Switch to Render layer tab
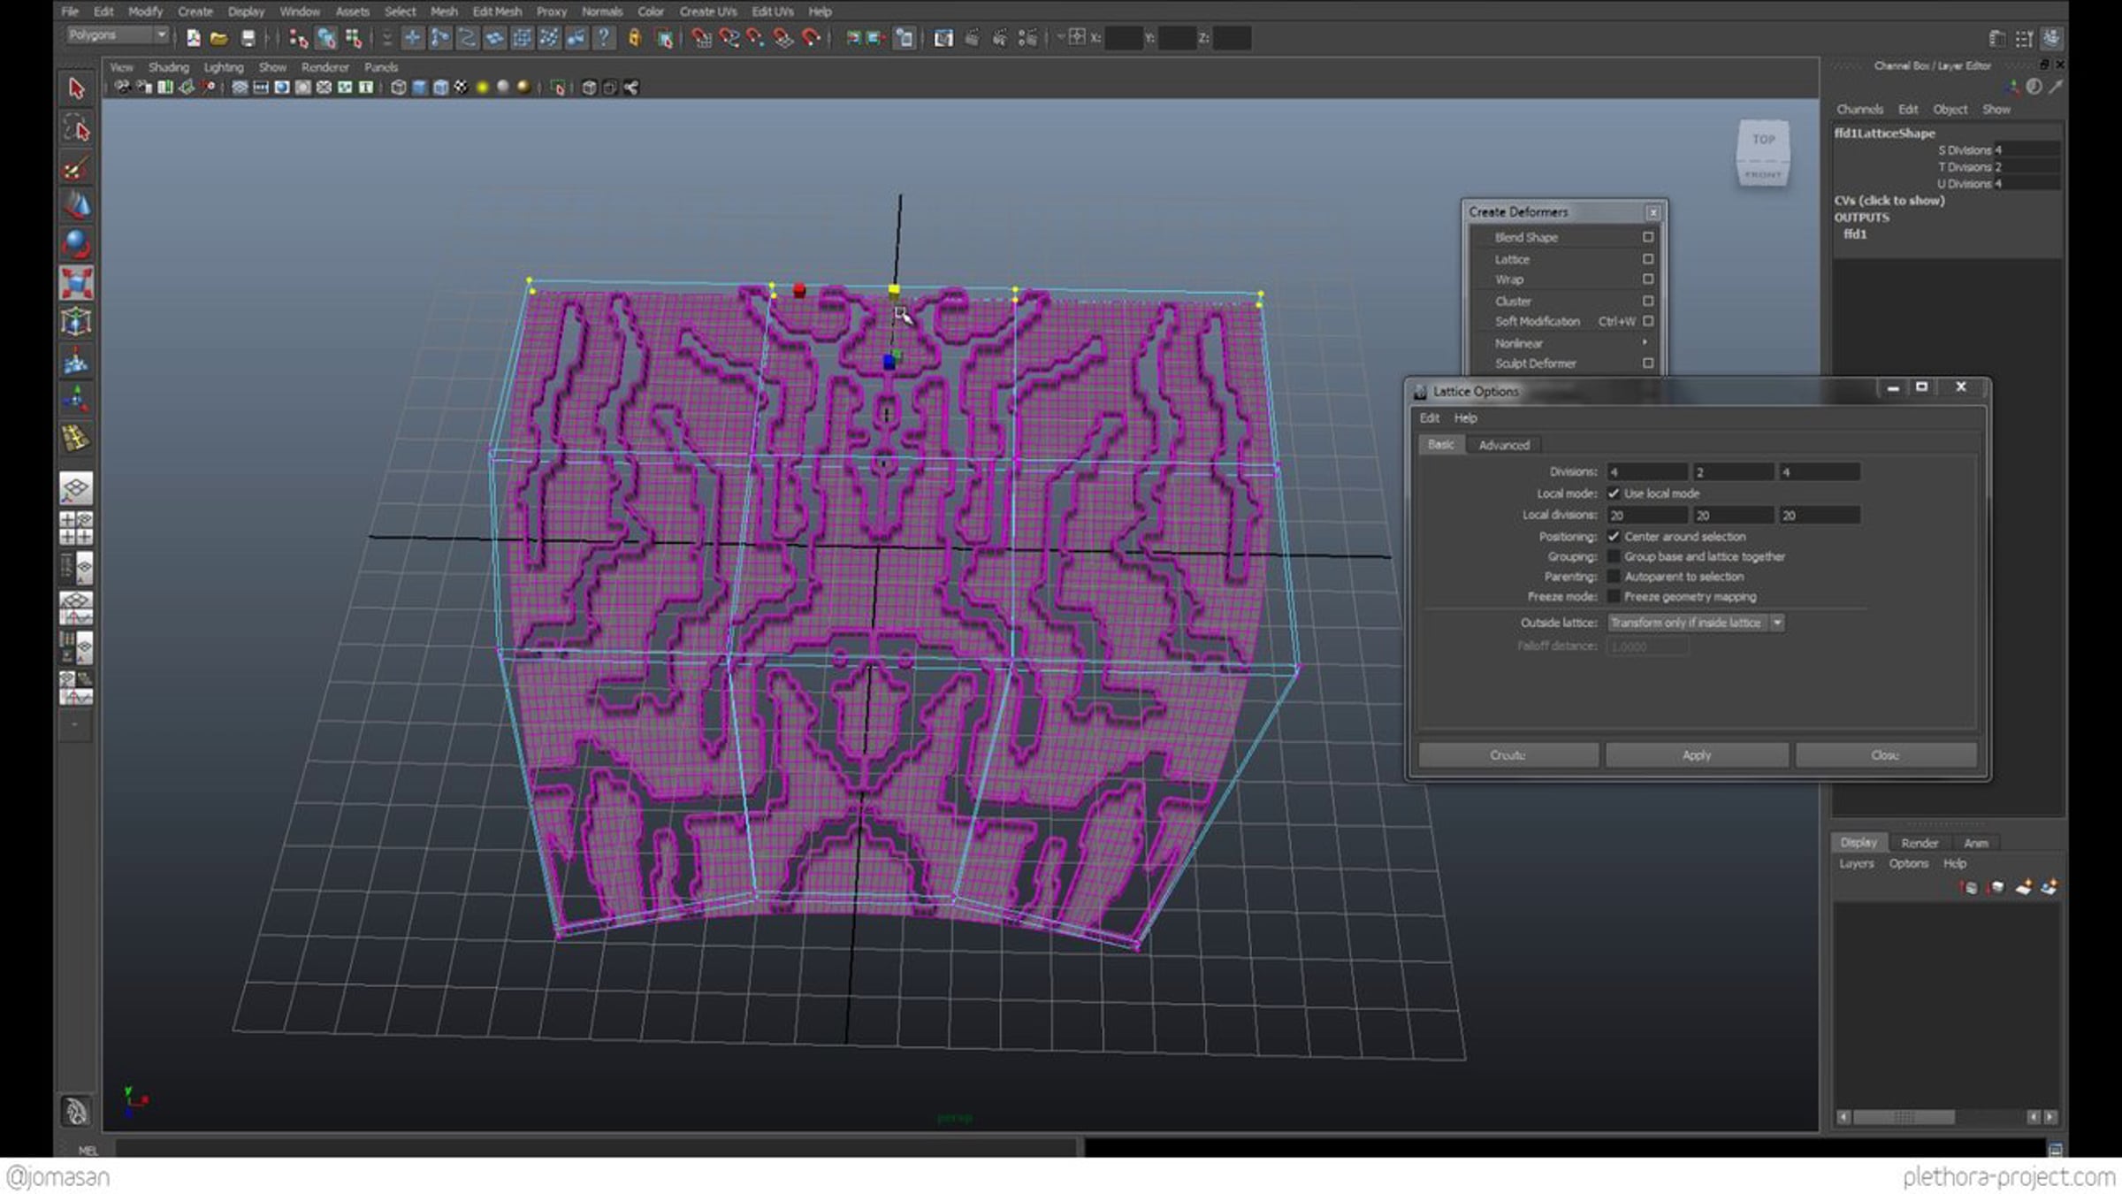 tap(1920, 843)
